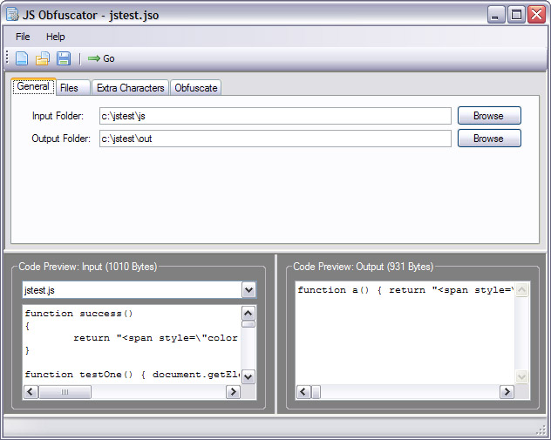551x440 pixels.
Task: Click the Open file folder icon
Action: click(x=43, y=58)
